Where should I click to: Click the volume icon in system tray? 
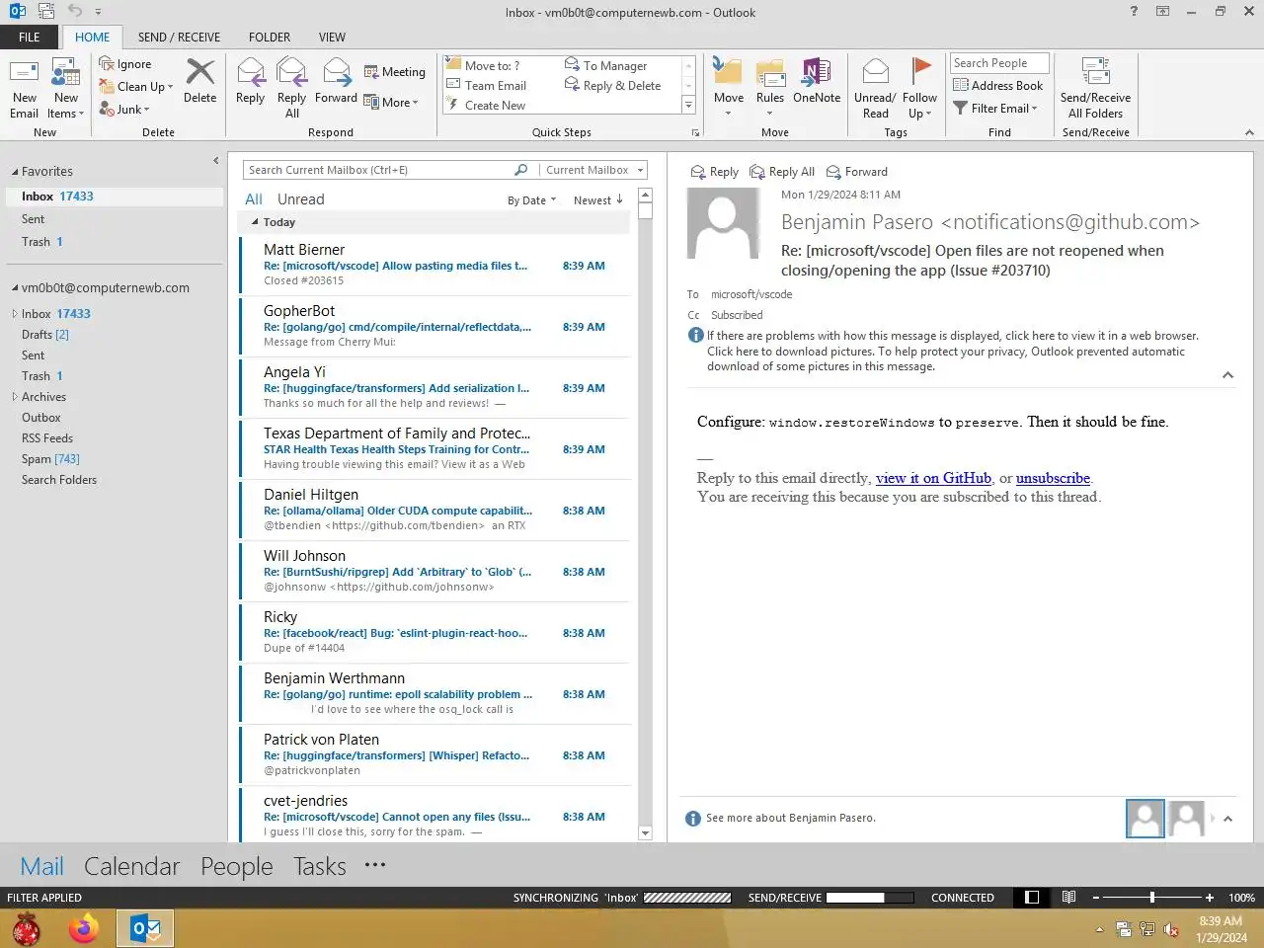[1171, 929]
